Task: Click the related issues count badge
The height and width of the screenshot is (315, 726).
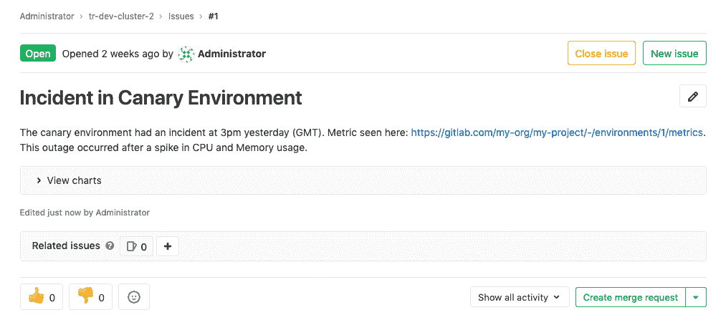Action: pyautogui.click(x=136, y=246)
